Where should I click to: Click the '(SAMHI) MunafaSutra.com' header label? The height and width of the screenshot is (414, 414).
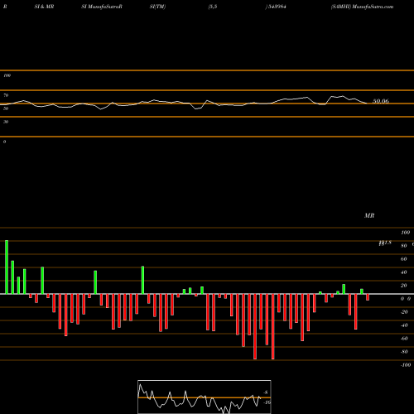[x=362, y=7]
